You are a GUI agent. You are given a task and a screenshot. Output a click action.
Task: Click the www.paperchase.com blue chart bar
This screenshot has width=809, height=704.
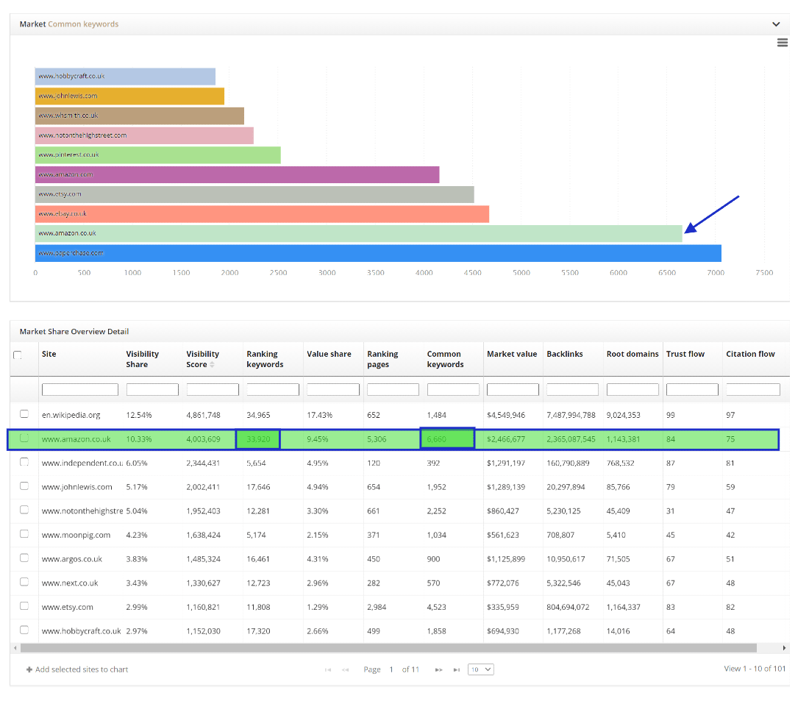[x=378, y=253]
